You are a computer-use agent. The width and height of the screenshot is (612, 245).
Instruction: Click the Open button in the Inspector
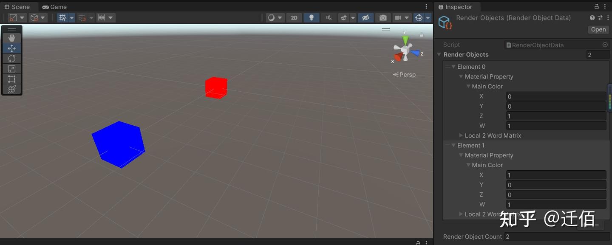click(598, 29)
